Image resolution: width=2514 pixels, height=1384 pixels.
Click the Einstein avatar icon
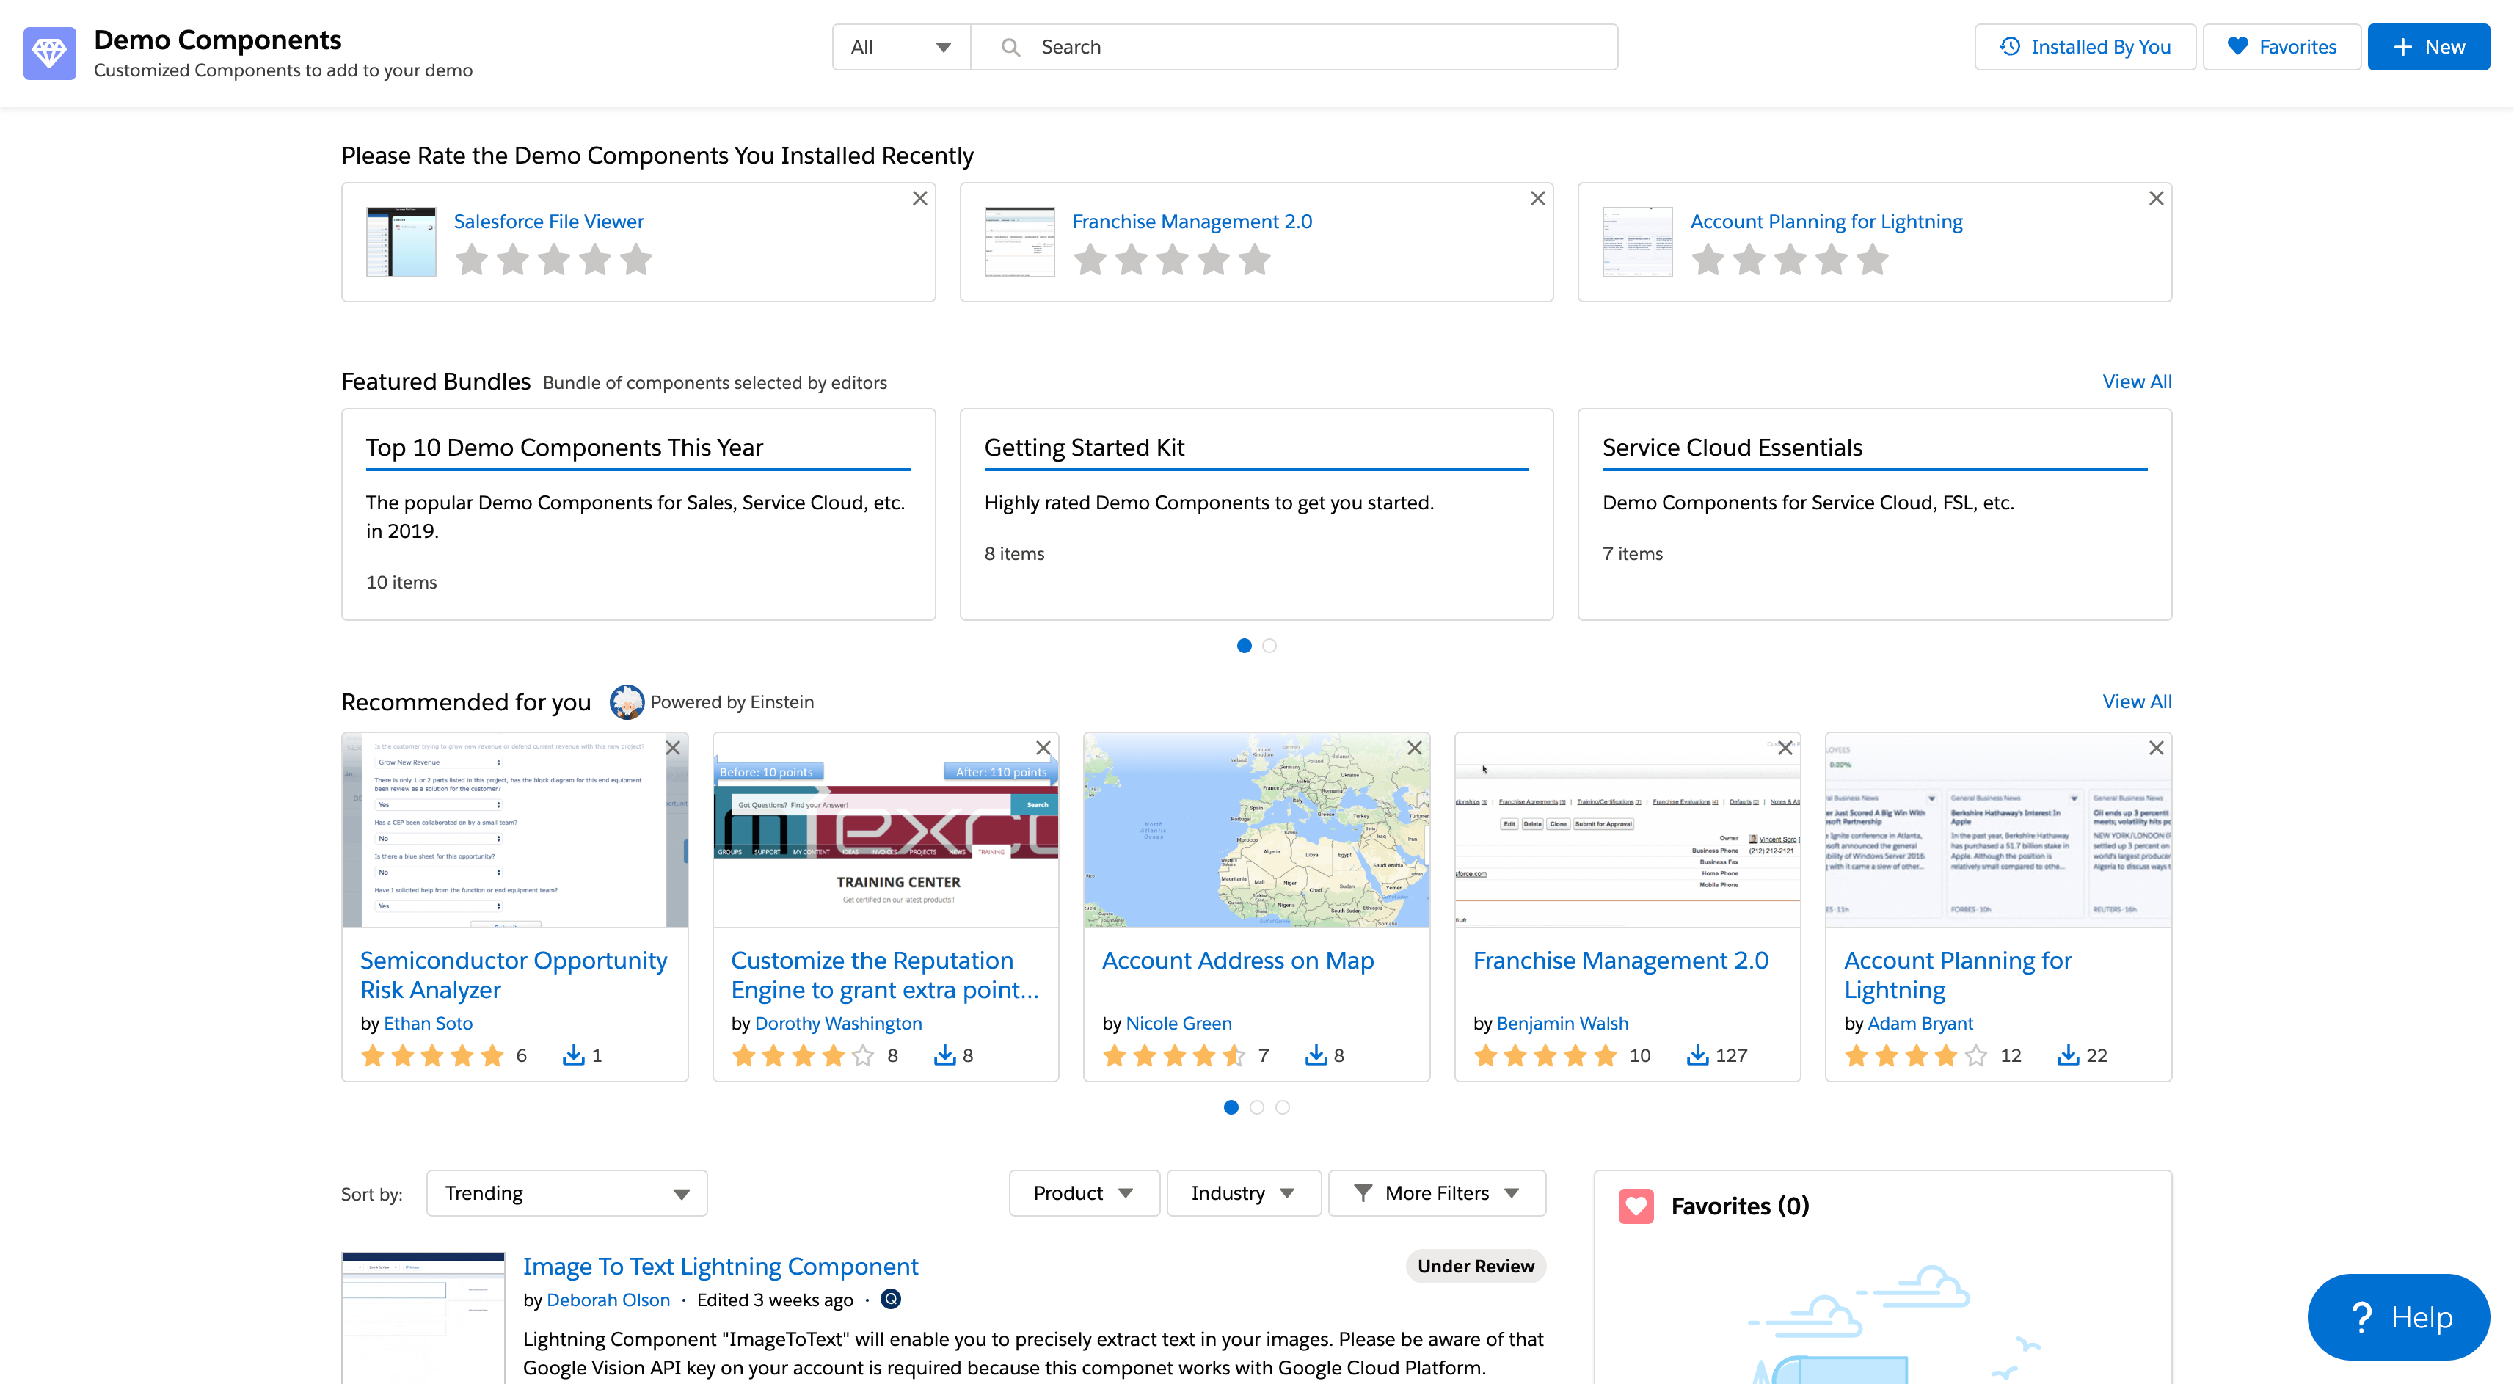point(627,702)
